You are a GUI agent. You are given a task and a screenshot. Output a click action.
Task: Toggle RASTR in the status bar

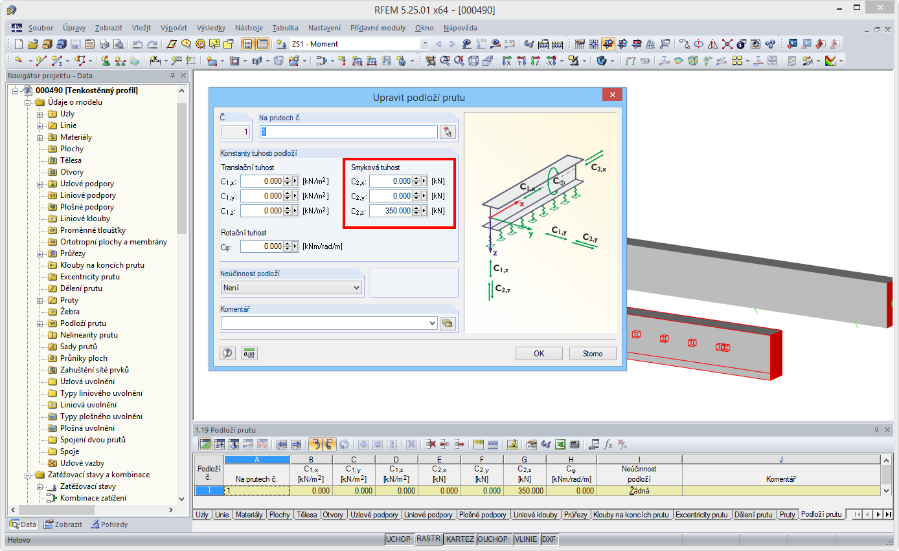tap(428, 539)
